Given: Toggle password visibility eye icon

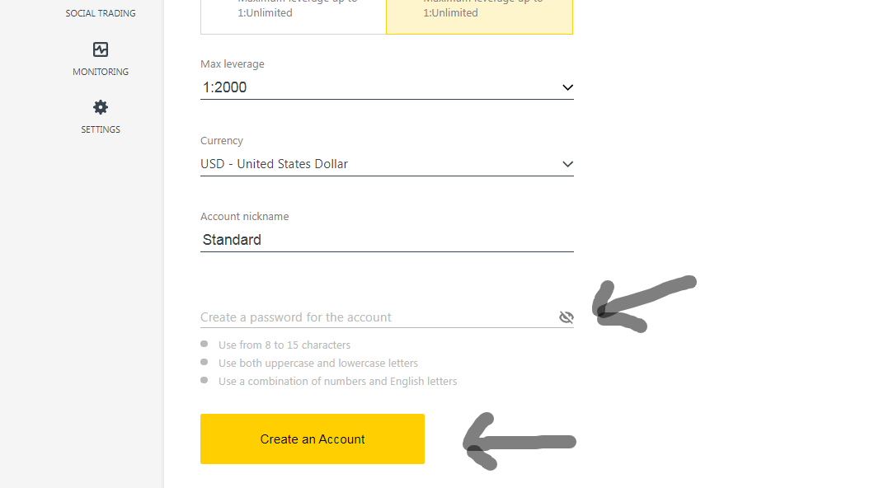Looking at the screenshot, I should point(566,317).
